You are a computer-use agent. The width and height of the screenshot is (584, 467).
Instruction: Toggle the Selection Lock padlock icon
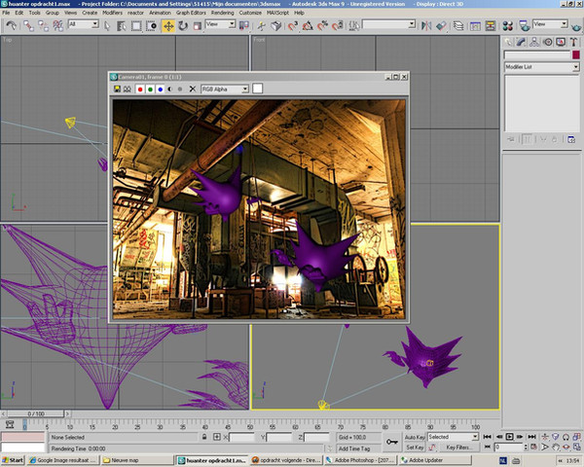pyautogui.click(x=204, y=437)
